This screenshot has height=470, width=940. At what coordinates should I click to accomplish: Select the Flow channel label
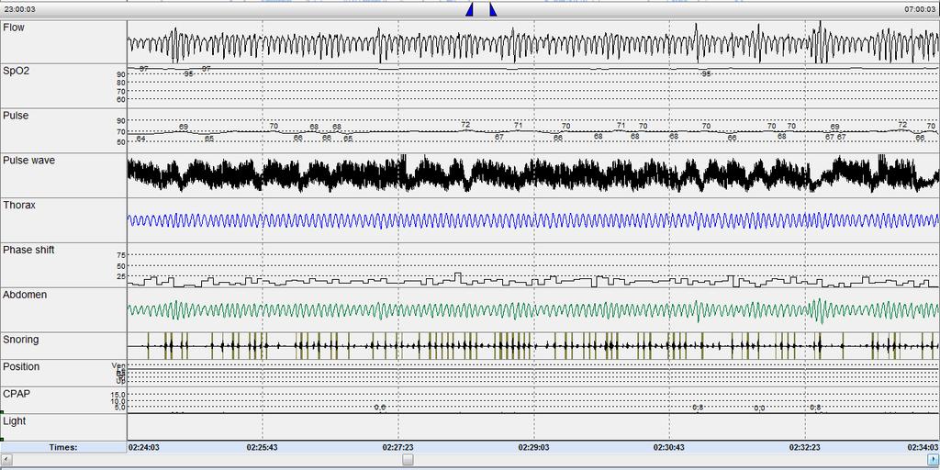(14, 28)
